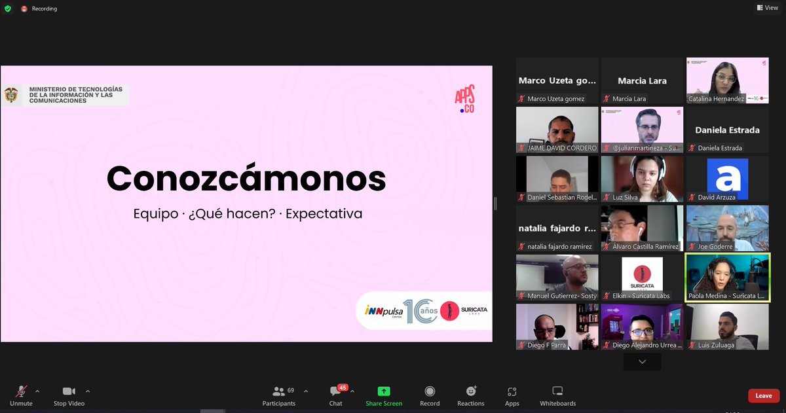Open Whiteboards

click(x=557, y=396)
